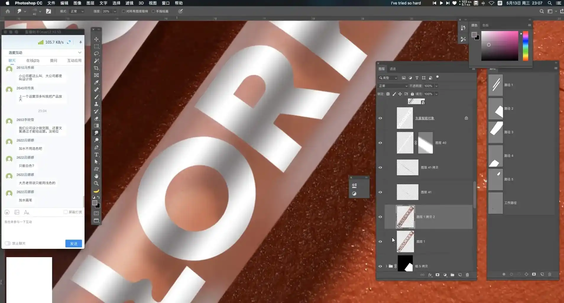
Task: Activate the Hand tool
Action: coord(96,176)
